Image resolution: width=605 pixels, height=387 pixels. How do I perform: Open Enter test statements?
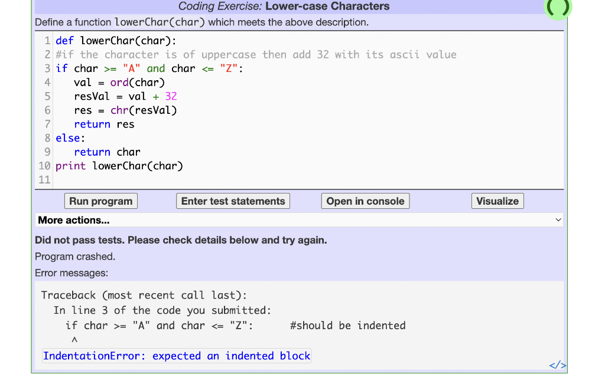click(233, 201)
